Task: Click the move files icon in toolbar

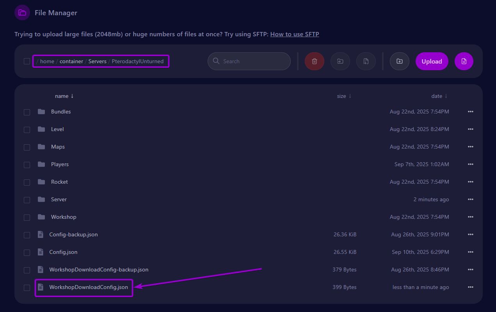Action: (x=340, y=61)
